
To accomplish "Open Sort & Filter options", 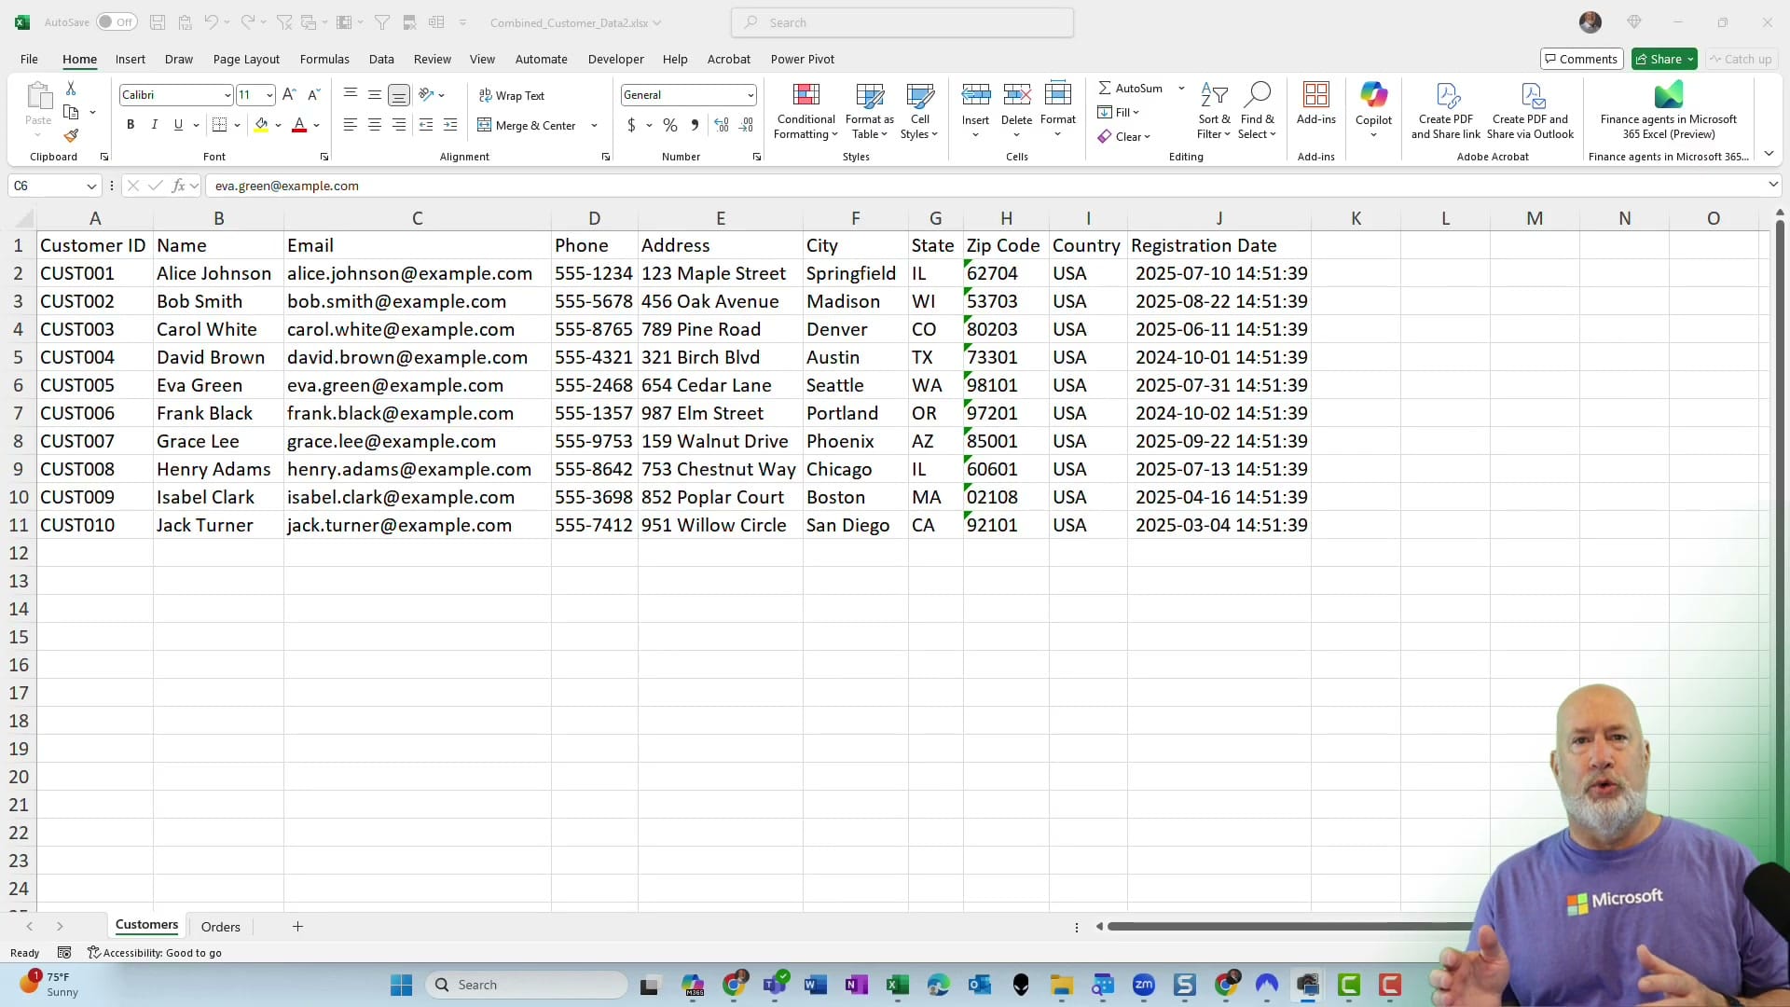I will pyautogui.click(x=1214, y=110).
